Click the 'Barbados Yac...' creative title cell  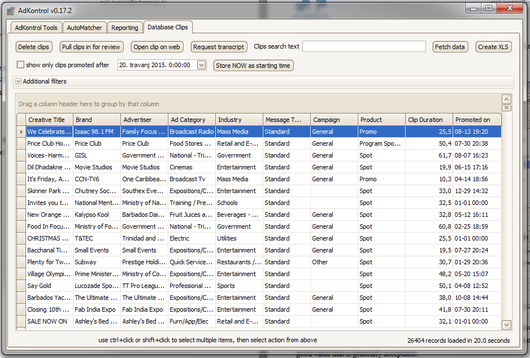(49, 298)
